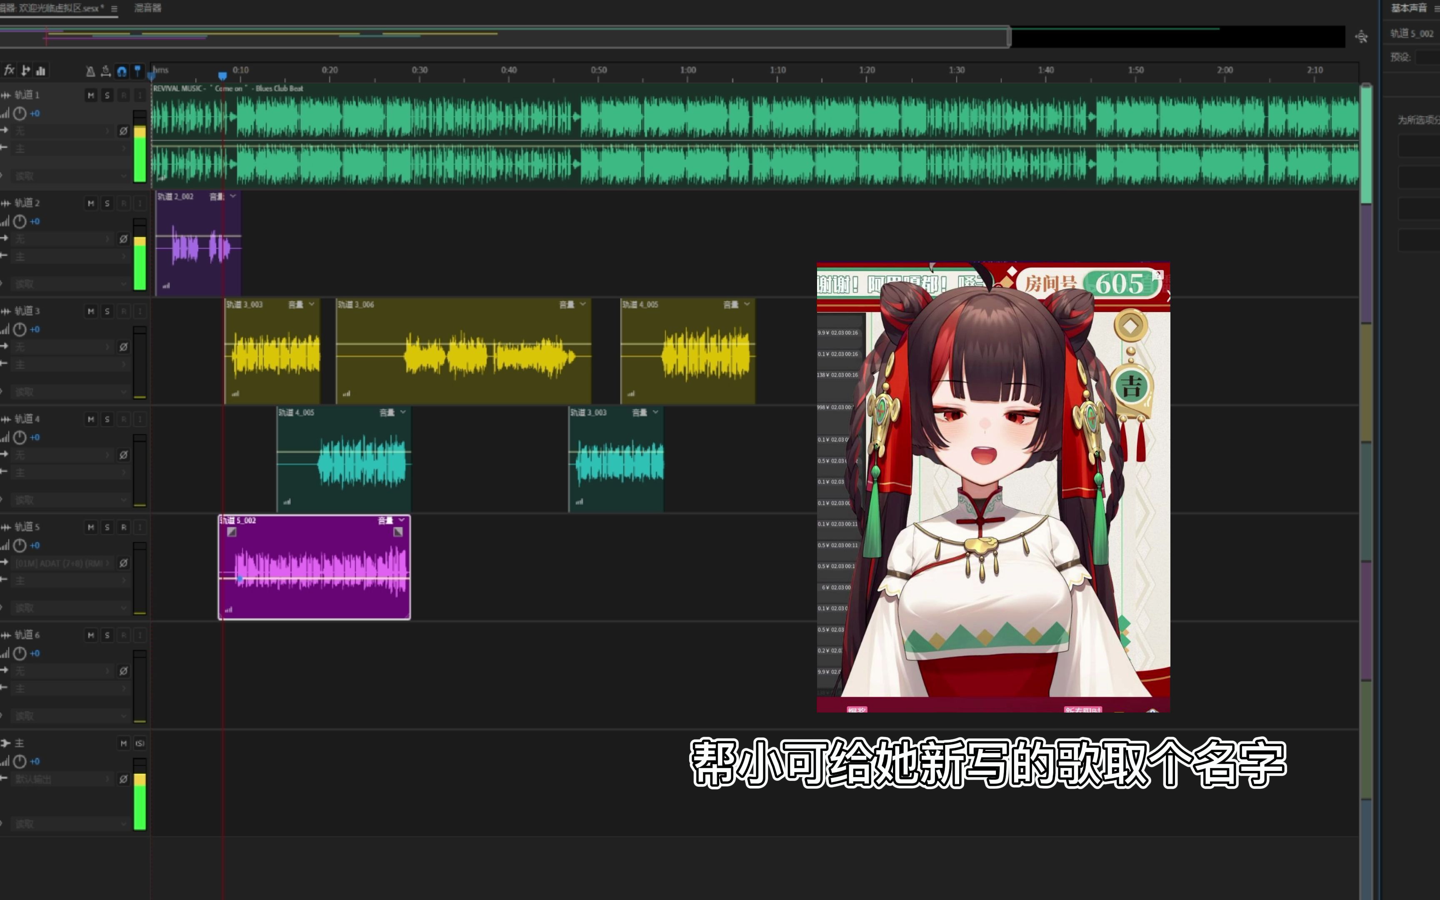The height and width of the screenshot is (900, 1440).
Task: Open the 读取 automation dropdown on 轨道 1
Action: pos(71,176)
